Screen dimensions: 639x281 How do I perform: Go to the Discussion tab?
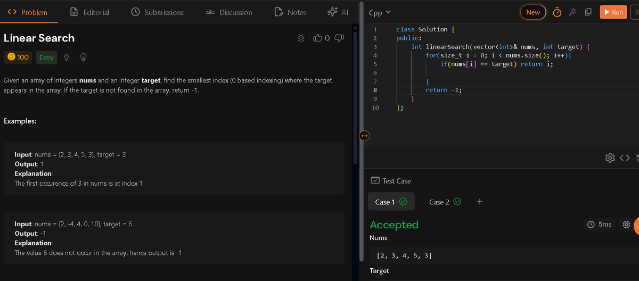(x=229, y=12)
